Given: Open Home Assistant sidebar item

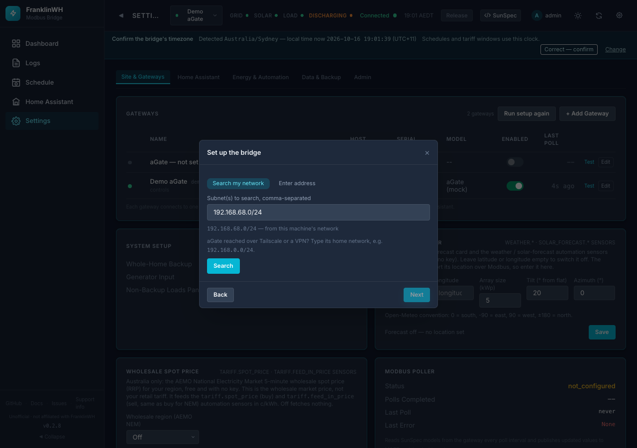Looking at the screenshot, I should [52, 102].
